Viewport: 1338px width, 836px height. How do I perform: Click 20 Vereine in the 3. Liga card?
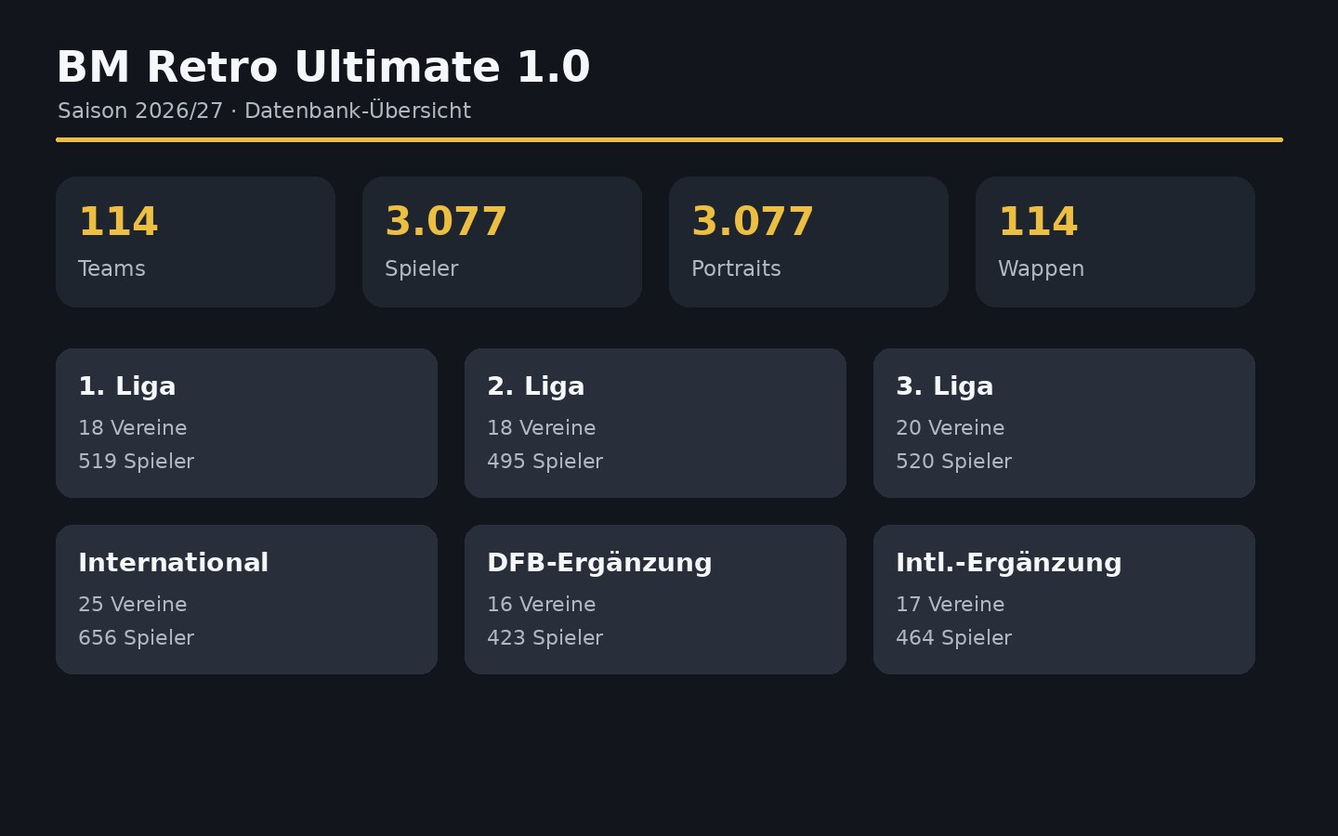click(x=950, y=428)
